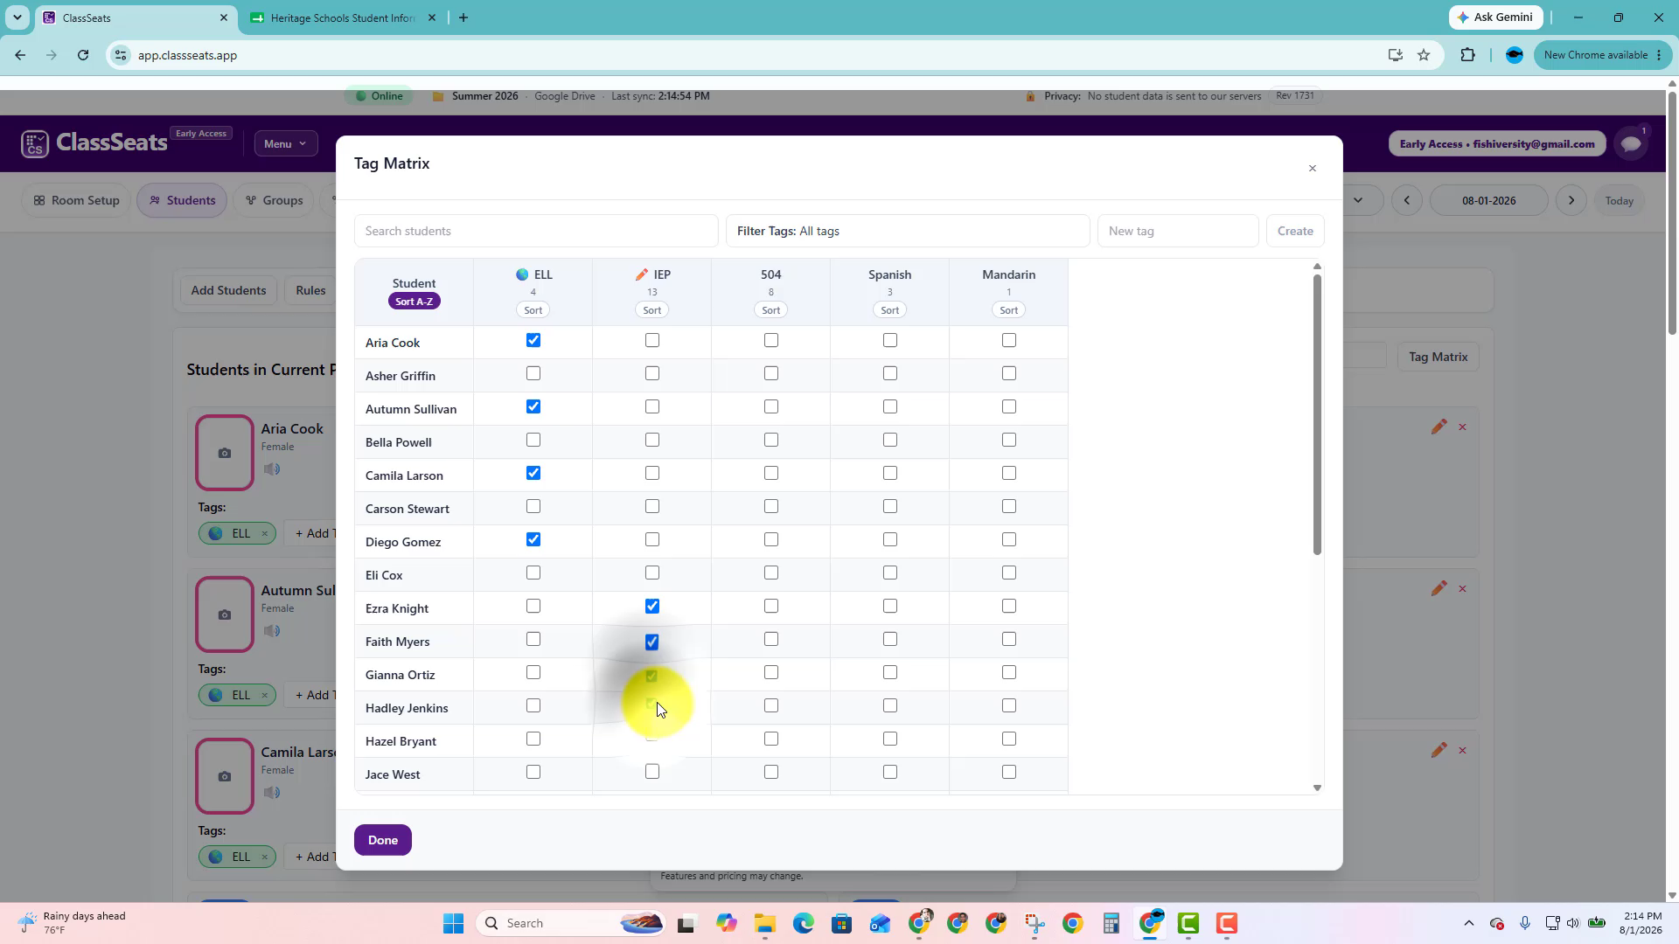Check 504 for Bella Powell
The image size is (1679, 944).
click(771, 440)
